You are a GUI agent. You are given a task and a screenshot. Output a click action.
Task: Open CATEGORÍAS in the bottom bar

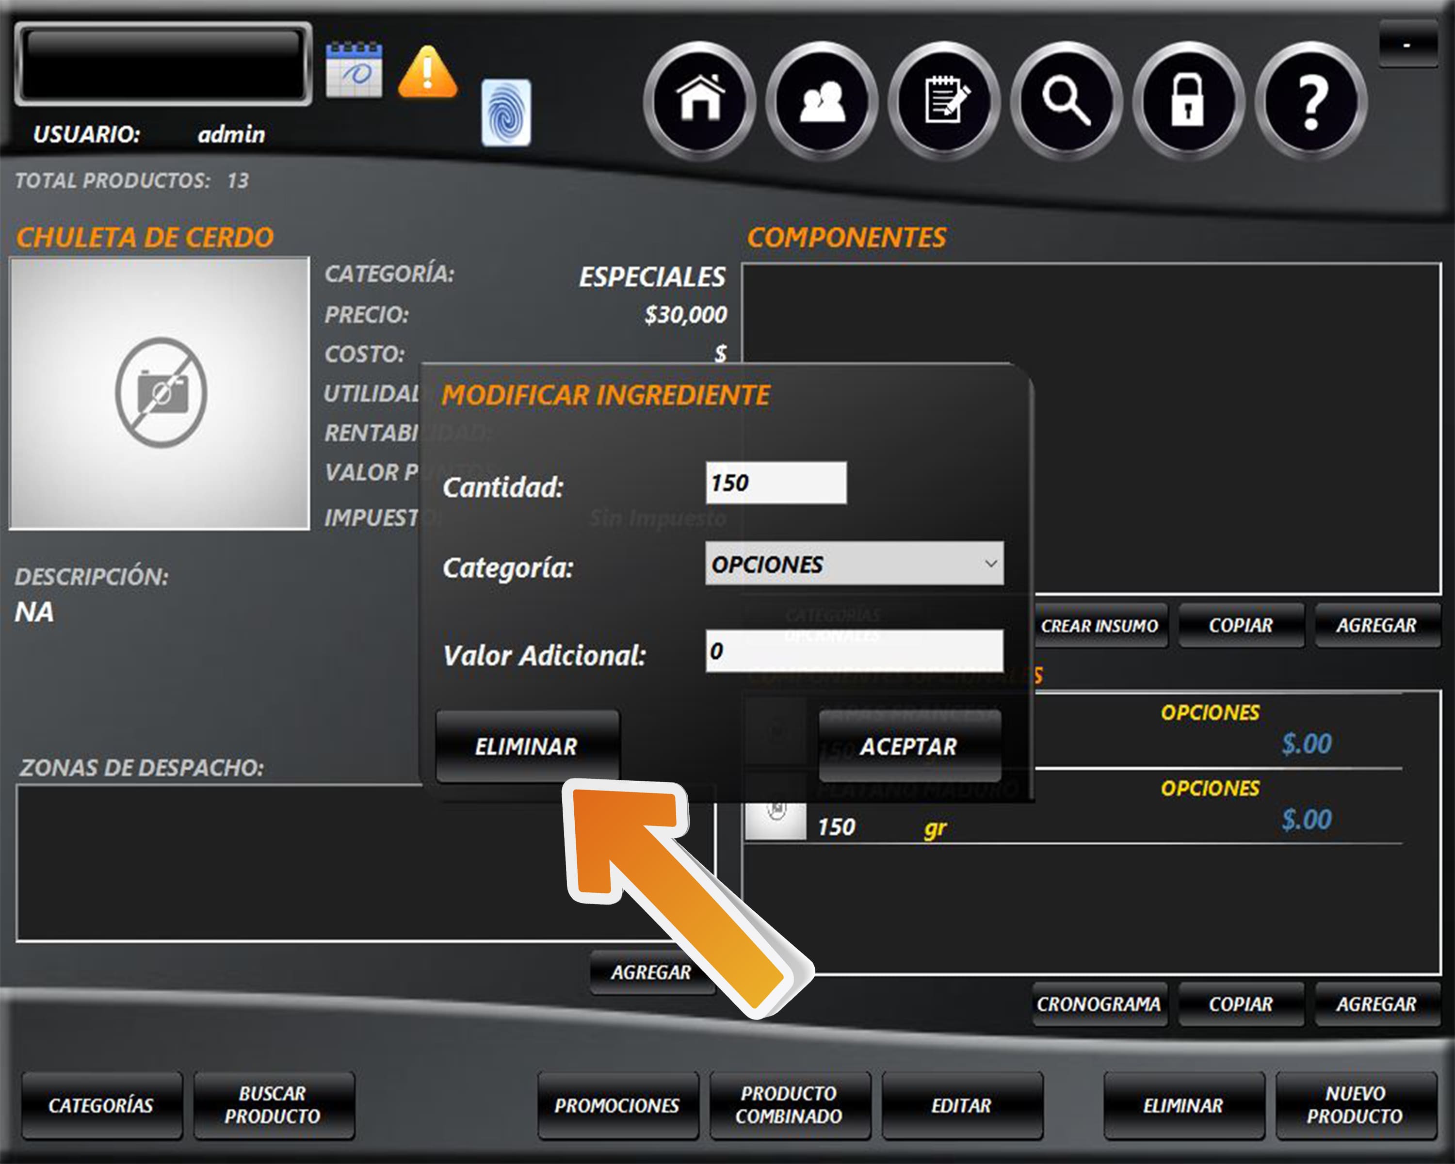point(101,1105)
